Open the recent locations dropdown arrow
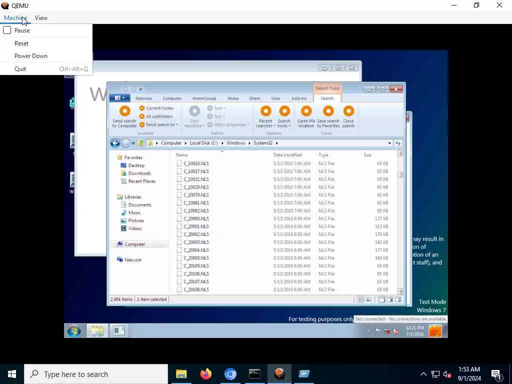This screenshot has width=512, height=384. pyautogui.click(x=133, y=143)
